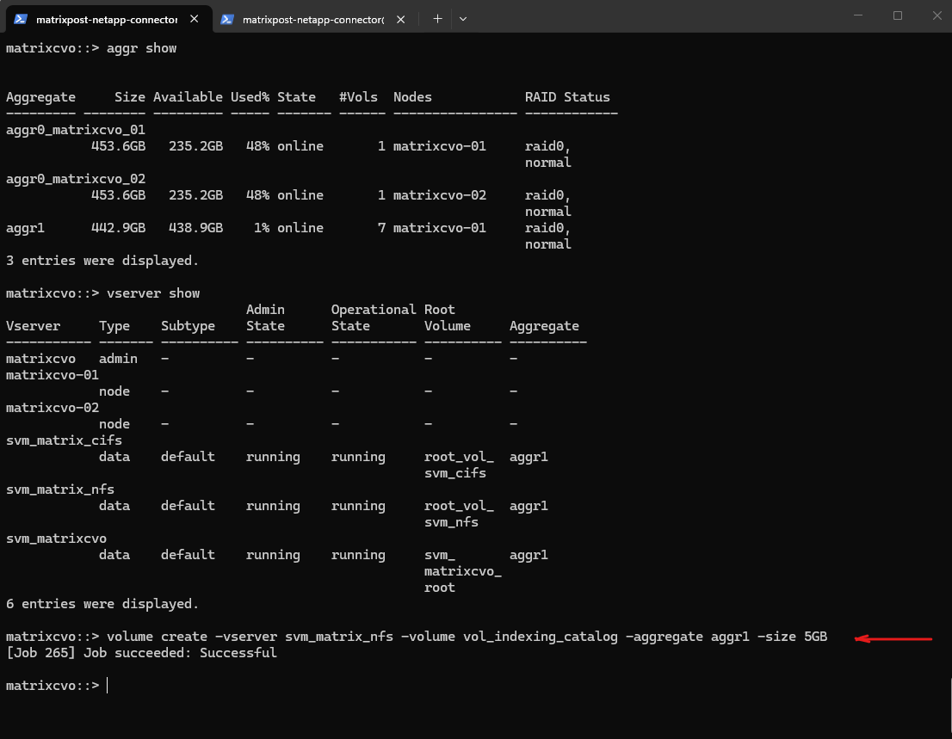This screenshot has width=952, height=739.
Task: Click the PowerShell icon on the second tab
Action: coord(227,19)
